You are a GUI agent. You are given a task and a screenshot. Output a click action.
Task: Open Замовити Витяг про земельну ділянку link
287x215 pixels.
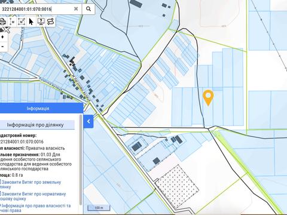click(x=30, y=185)
